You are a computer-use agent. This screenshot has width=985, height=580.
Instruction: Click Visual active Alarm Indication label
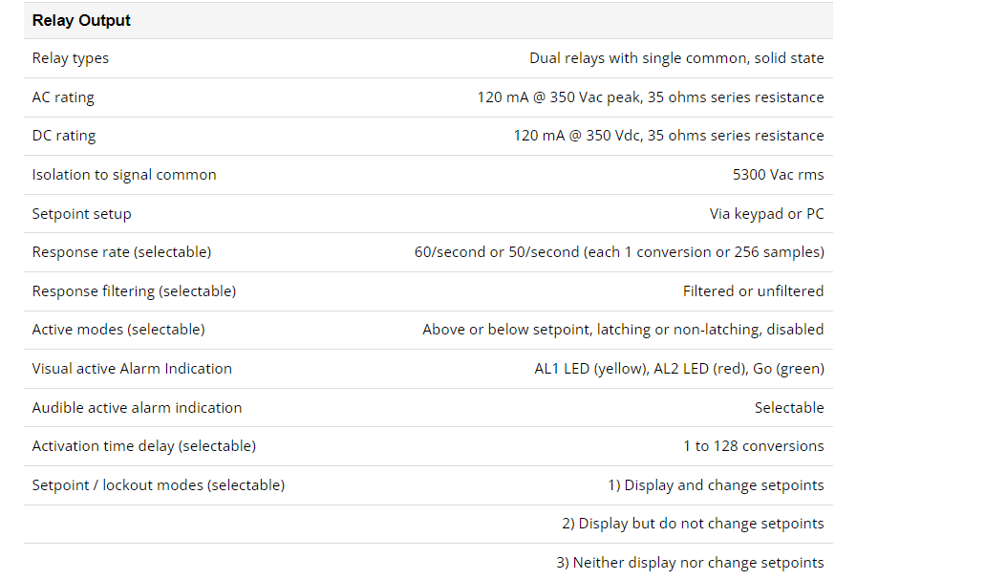pyautogui.click(x=132, y=369)
